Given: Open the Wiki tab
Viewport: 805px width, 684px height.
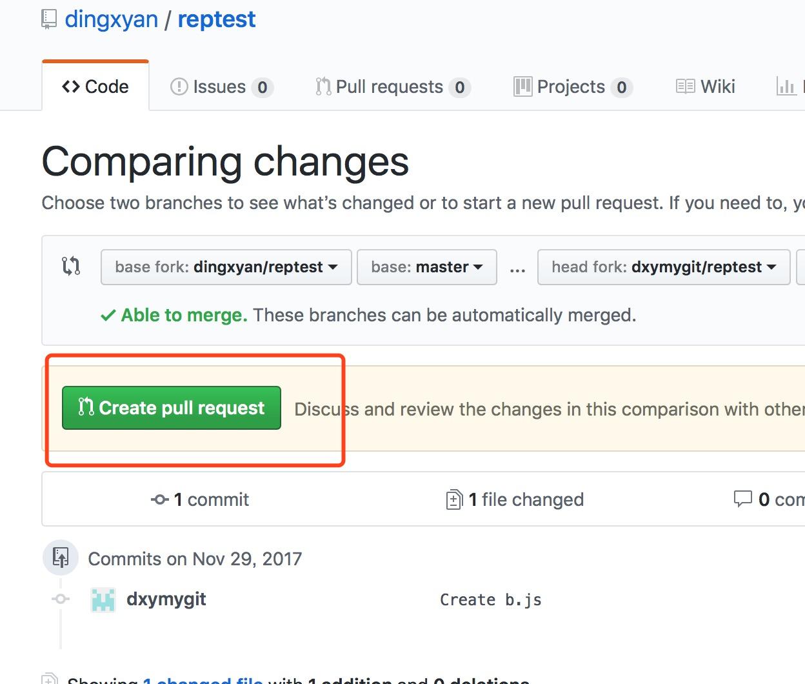Looking at the screenshot, I should point(706,86).
